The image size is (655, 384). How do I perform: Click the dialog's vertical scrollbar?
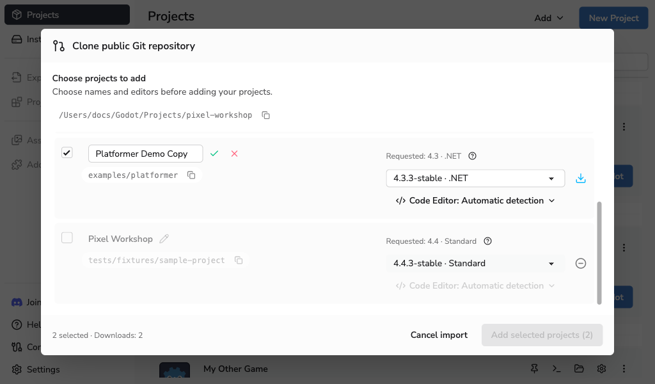point(599,253)
